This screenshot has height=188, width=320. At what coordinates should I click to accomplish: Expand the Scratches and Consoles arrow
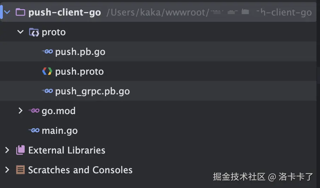[7, 170]
